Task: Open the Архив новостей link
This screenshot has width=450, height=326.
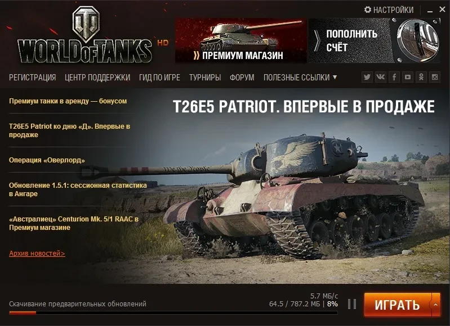Action: point(37,253)
